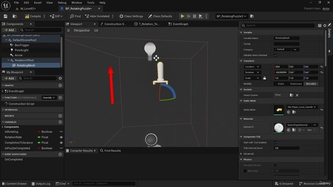Select the PointLight component
The height and width of the screenshot is (187, 333).
coord(21,50)
